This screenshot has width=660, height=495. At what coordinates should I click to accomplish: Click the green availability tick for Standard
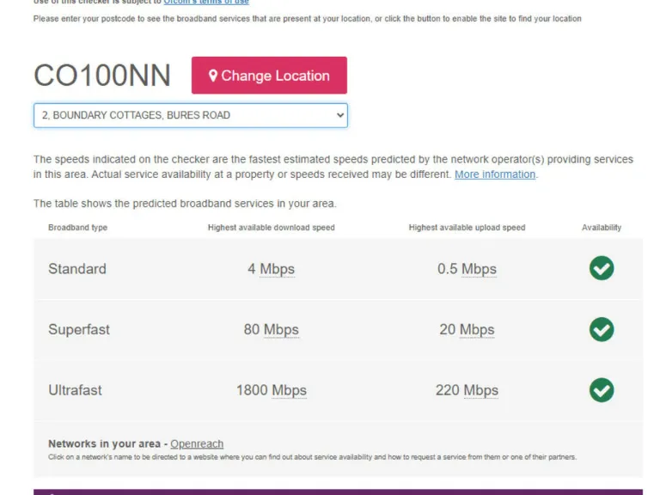[x=602, y=268]
